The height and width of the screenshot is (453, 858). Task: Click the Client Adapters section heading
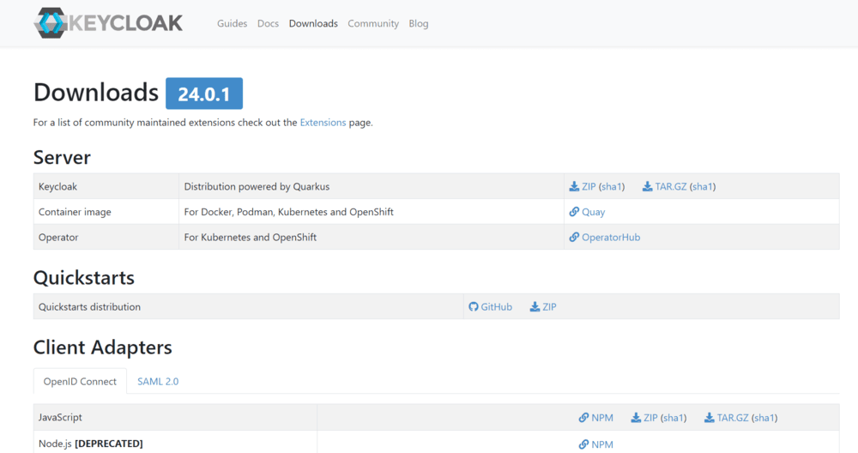tap(103, 347)
